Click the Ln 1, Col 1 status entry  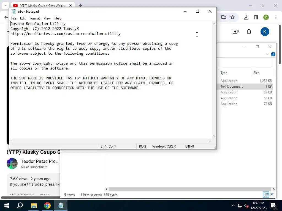[108, 146]
